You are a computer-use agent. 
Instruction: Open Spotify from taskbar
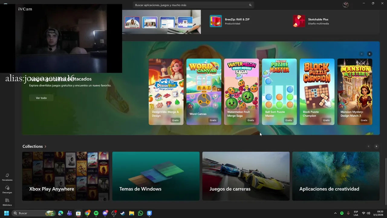click(x=96, y=213)
